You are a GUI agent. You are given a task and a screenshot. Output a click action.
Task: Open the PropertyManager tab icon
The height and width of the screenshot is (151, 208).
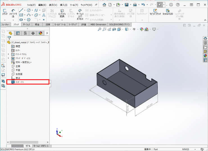pyautogui.click(x=18, y=33)
